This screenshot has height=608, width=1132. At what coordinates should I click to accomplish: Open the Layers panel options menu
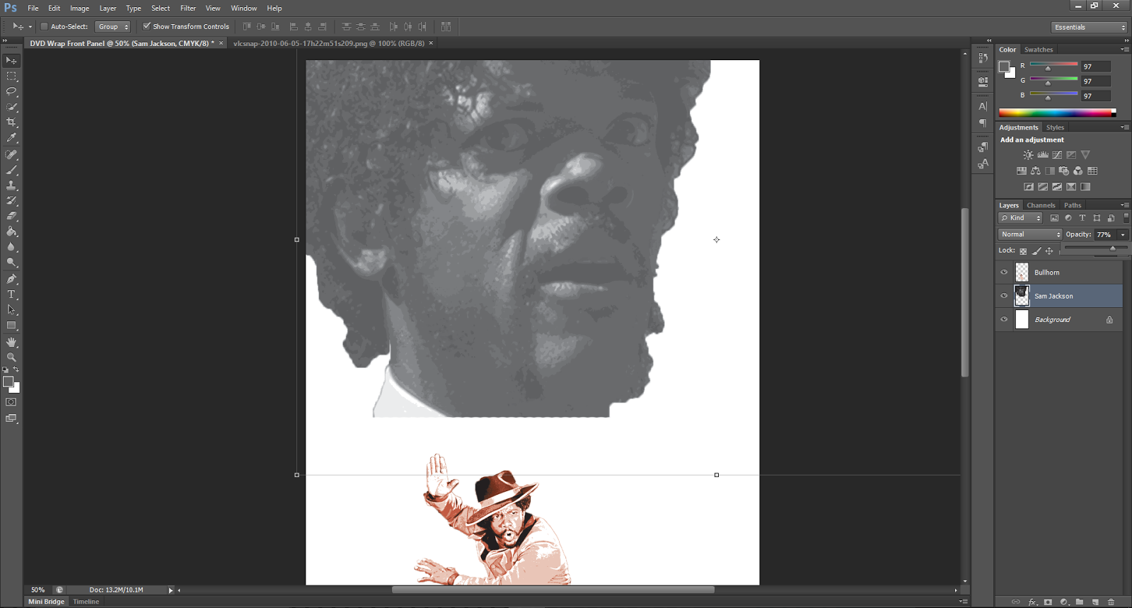[x=1125, y=205]
